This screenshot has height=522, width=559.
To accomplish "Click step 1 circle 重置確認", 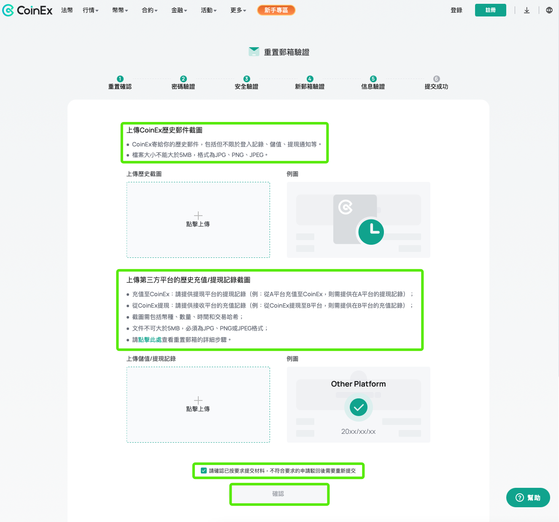I will (120, 79).
